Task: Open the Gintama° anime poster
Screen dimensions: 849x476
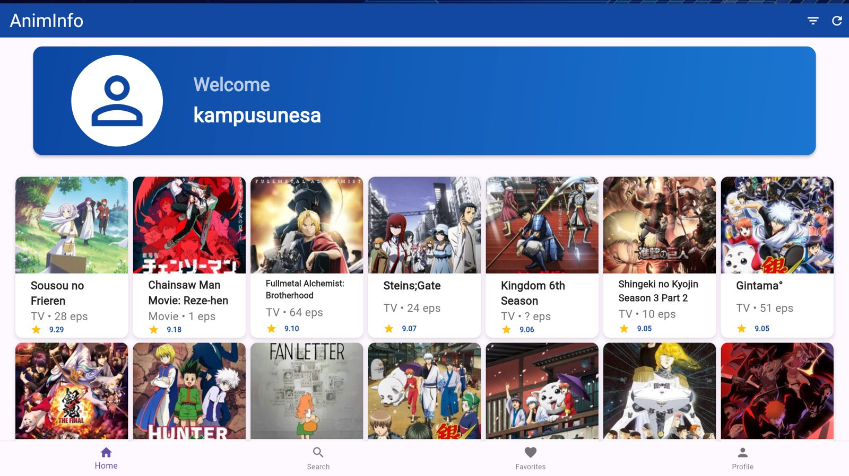Action: pos(777,225)
